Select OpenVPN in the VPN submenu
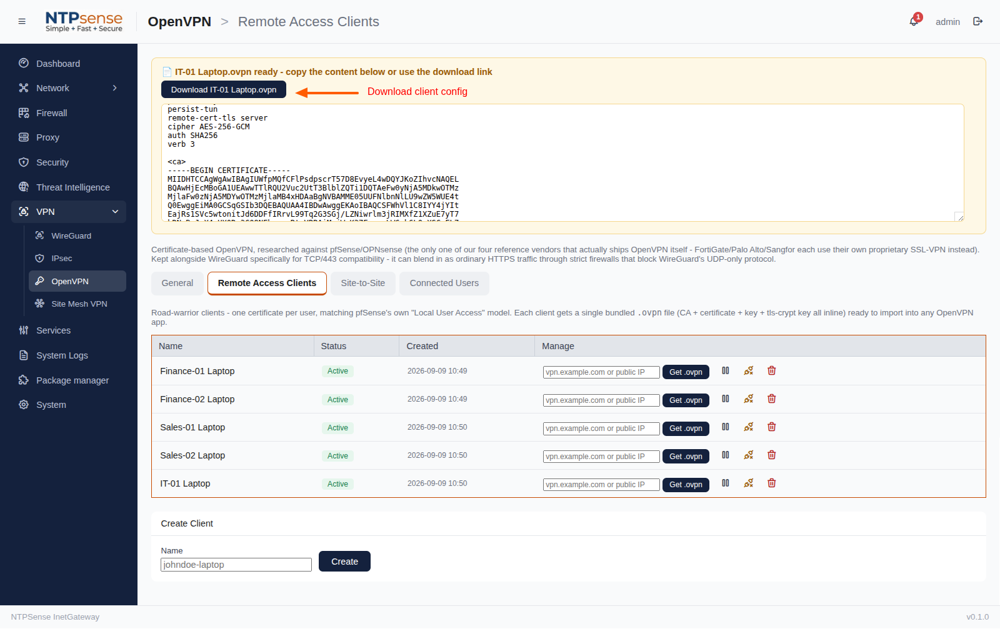The width and height of the screenshot is (1000, 629). coord(77,281)
